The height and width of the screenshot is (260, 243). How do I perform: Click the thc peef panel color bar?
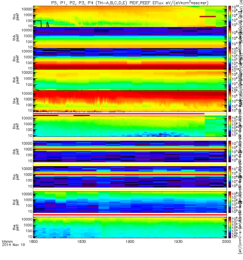click(230, 59)
